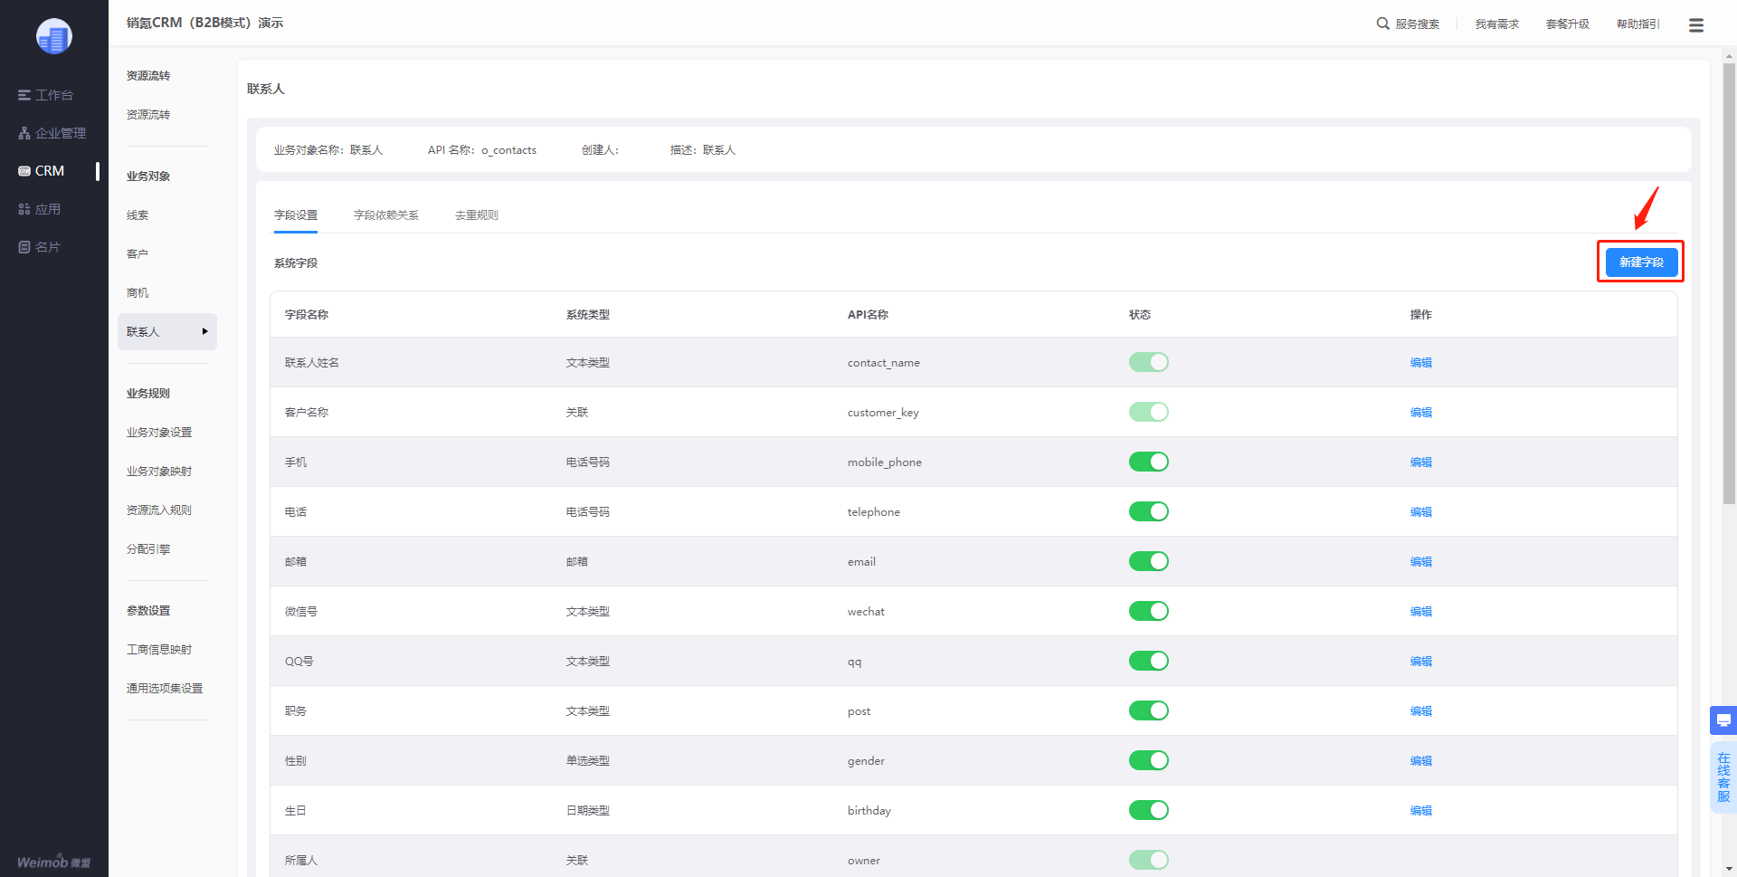The image size is (1737, 877).
Task: Open 通用选项集设置 menu item
Action: (x=165, y=689)
